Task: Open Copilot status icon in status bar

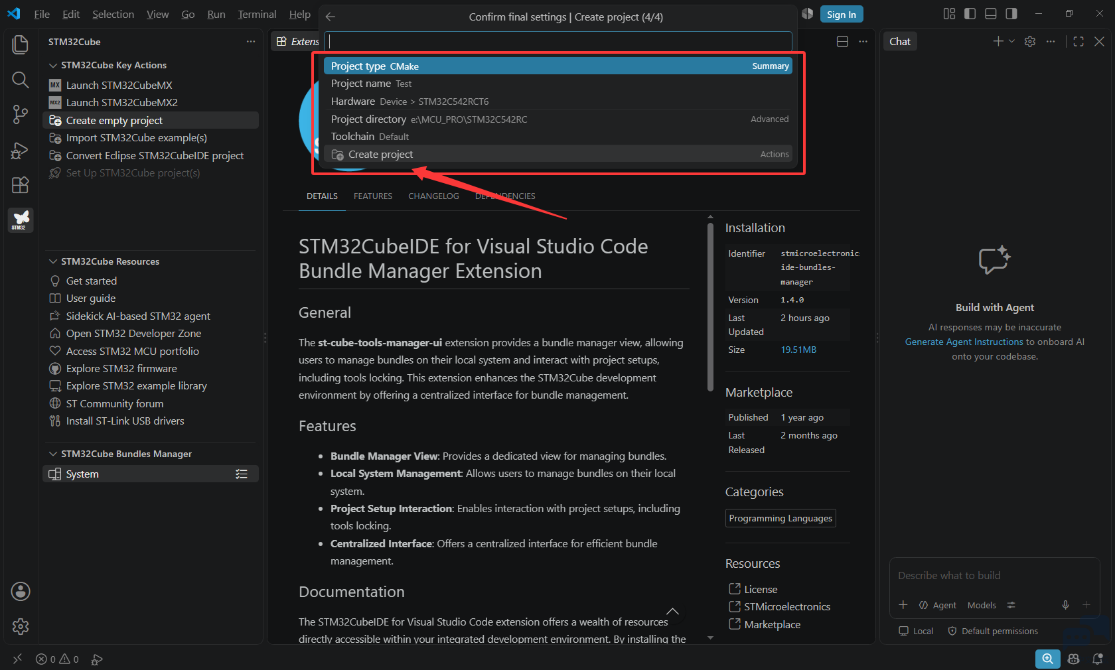Action: (1073, 659)
